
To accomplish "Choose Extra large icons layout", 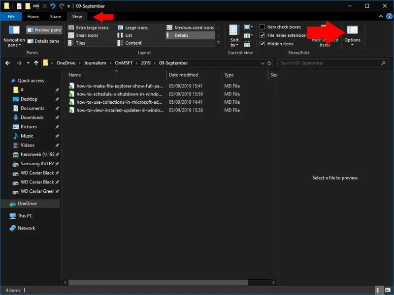I will pyautogui.click(x=89, y=28).
